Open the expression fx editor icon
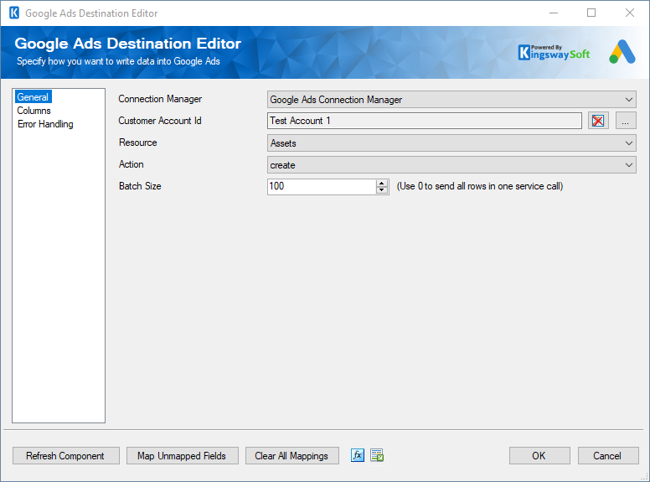This screenshot has width=650, height=482. (x=358, y=455)
